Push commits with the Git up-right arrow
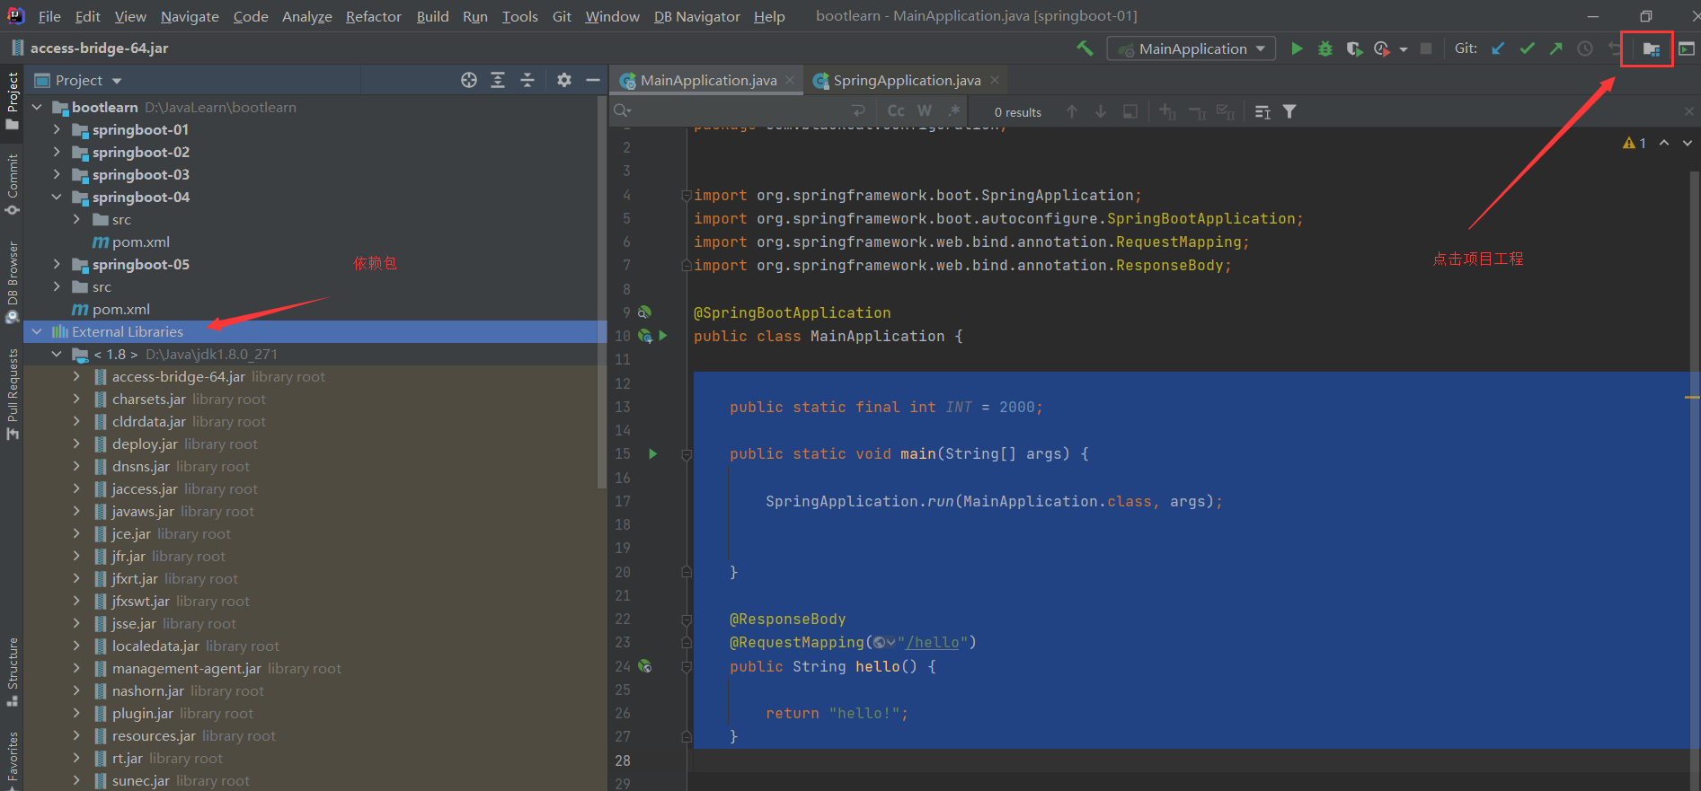The width and height of the screenshot is (1701, 791). (1555, 48)
